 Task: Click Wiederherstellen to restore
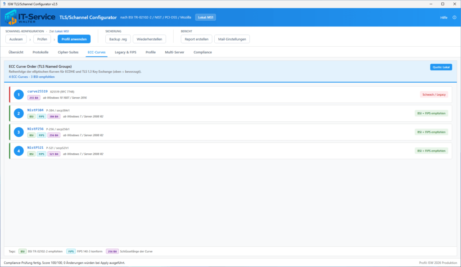149,39
